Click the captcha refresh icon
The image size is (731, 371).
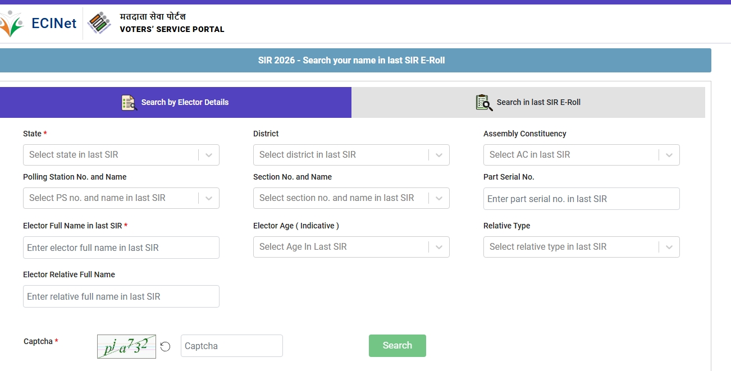pyautogui.click(x=165, y=346)
